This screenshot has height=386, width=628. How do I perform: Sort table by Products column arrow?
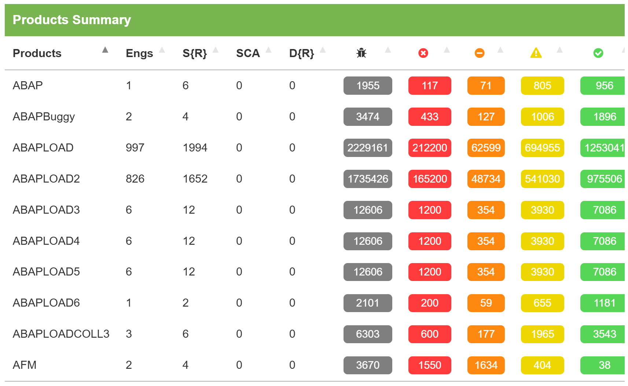pyautogui.click(x=105, y=50)
